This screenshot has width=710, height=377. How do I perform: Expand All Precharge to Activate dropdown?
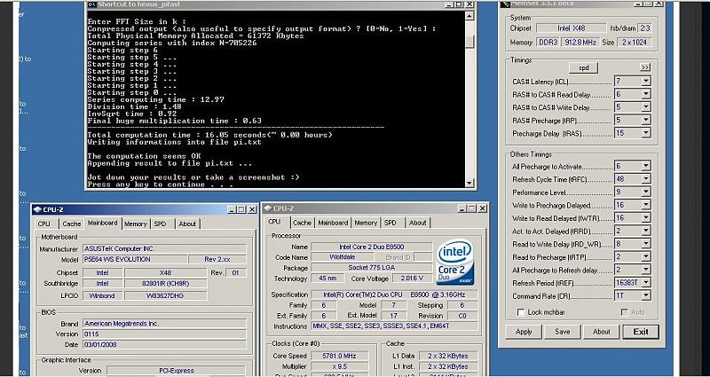tap(646, 166)
